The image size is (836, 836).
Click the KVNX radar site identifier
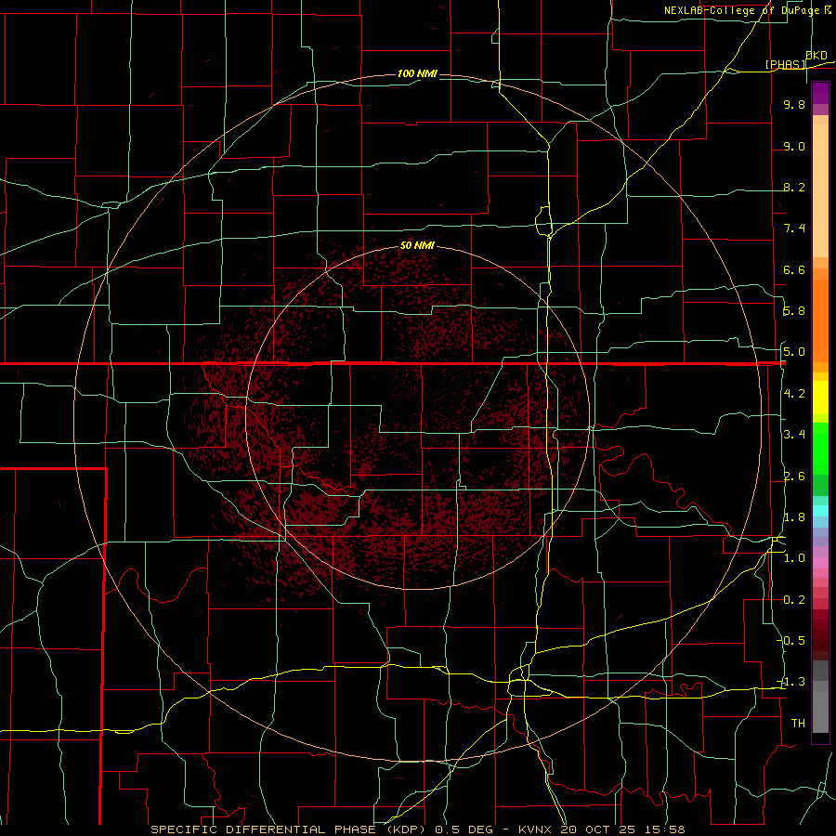(x=535, y=829)
